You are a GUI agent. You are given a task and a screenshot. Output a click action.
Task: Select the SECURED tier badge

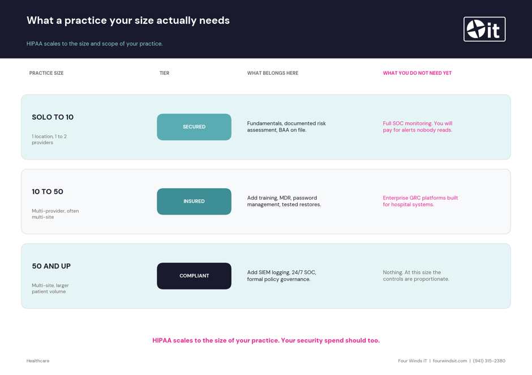194,127
